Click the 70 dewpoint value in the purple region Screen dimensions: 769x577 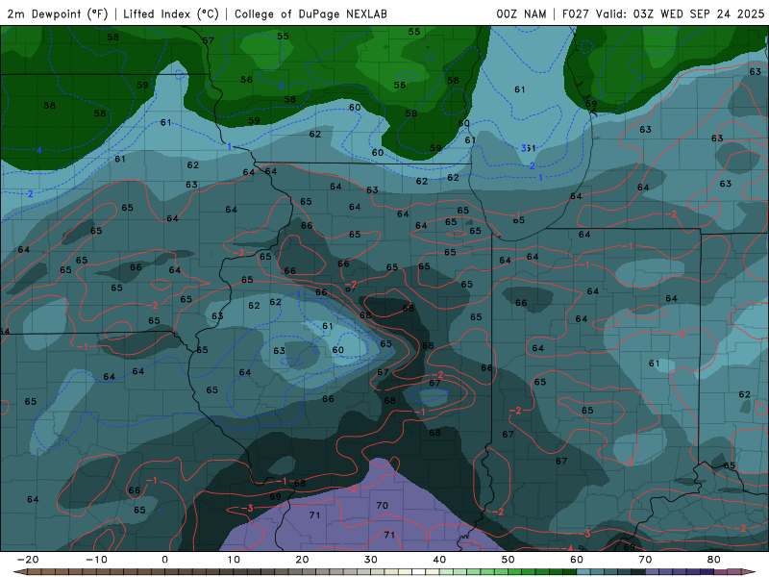point(382,506)
